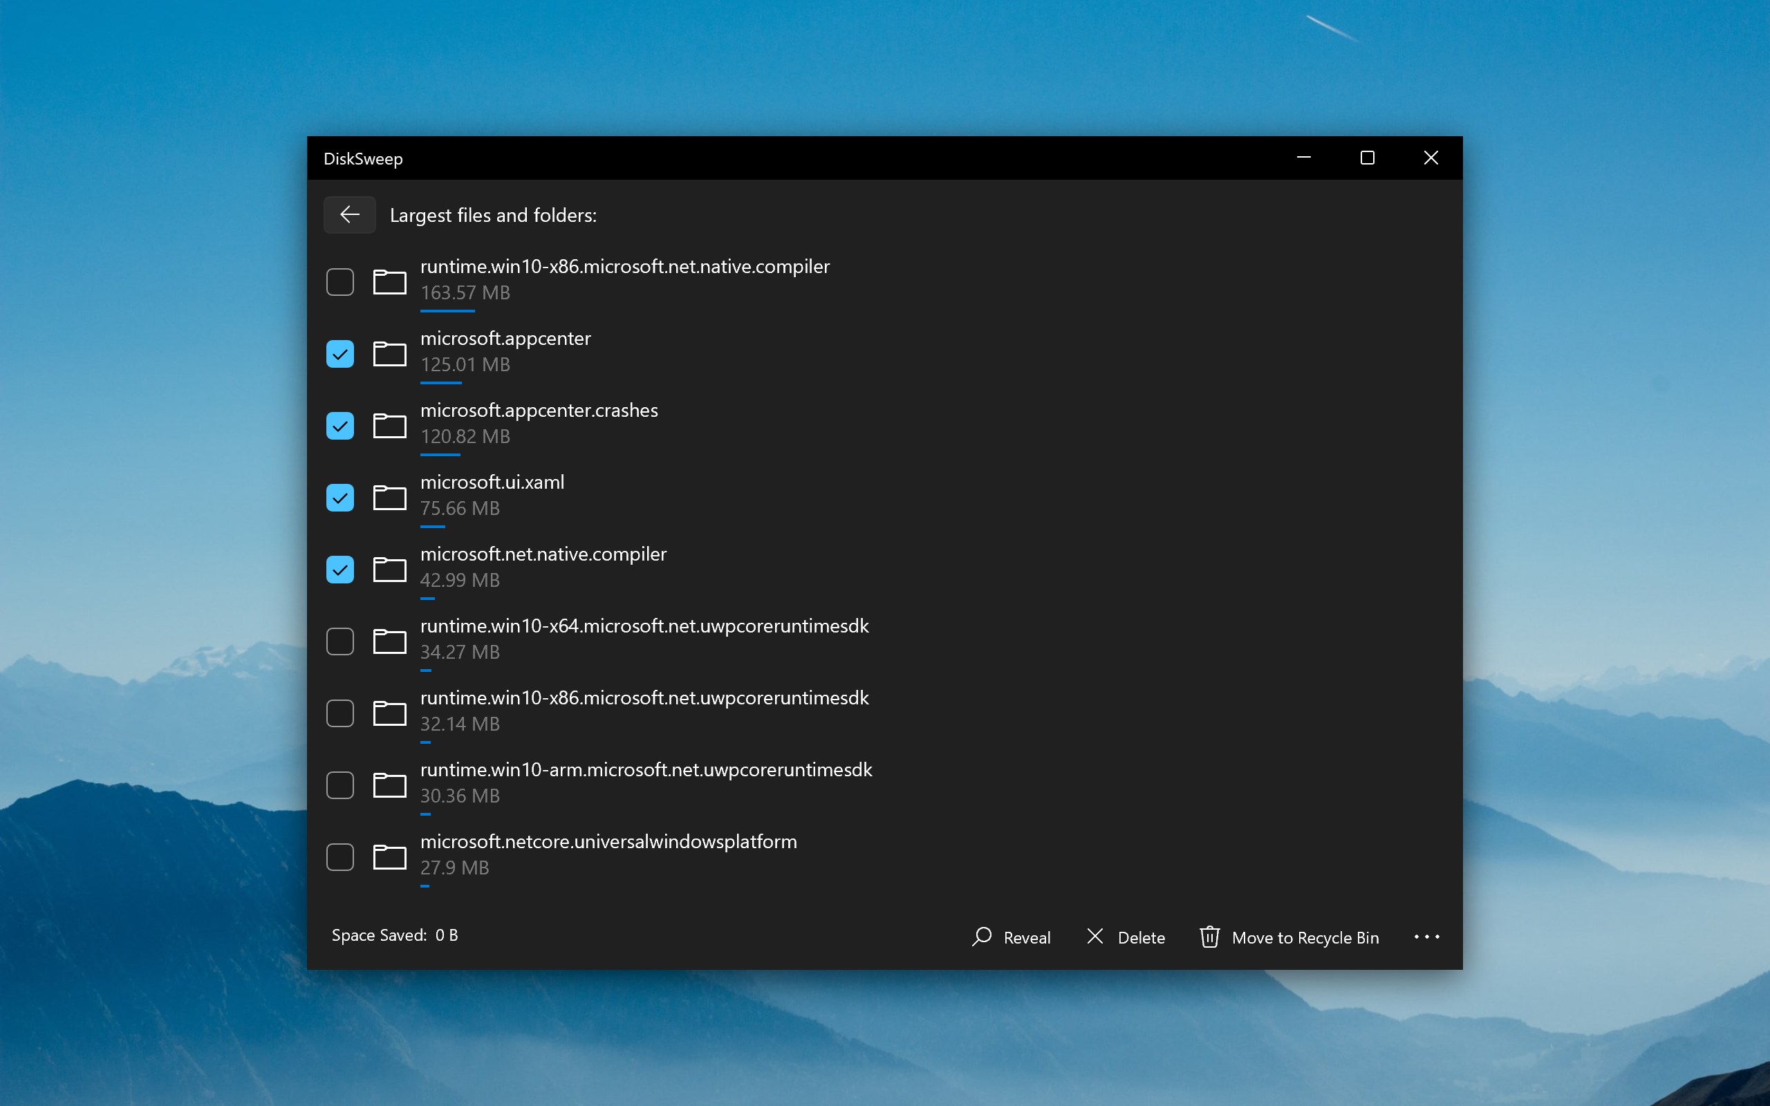Check the runtime.win10-arm.microsoft.net.uwpcoreruntimesdk checkbox

click(x=340, y=786)
